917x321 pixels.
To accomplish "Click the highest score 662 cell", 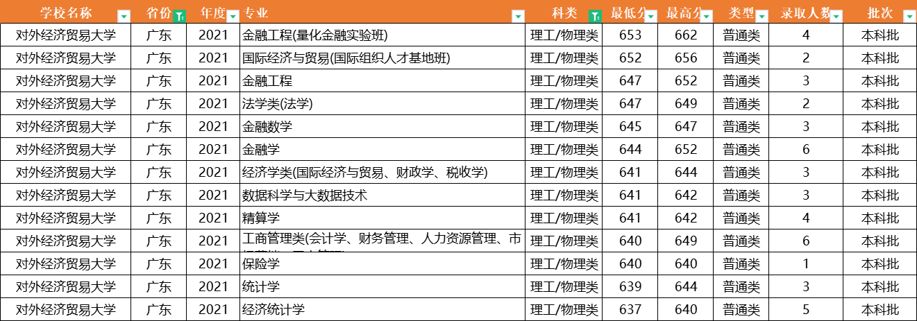I will click(x=685, y=35).
